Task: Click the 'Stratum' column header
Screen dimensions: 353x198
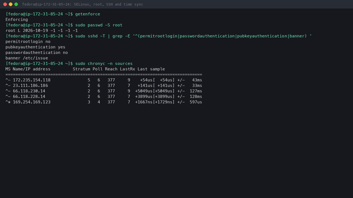Action: (81, 69)
